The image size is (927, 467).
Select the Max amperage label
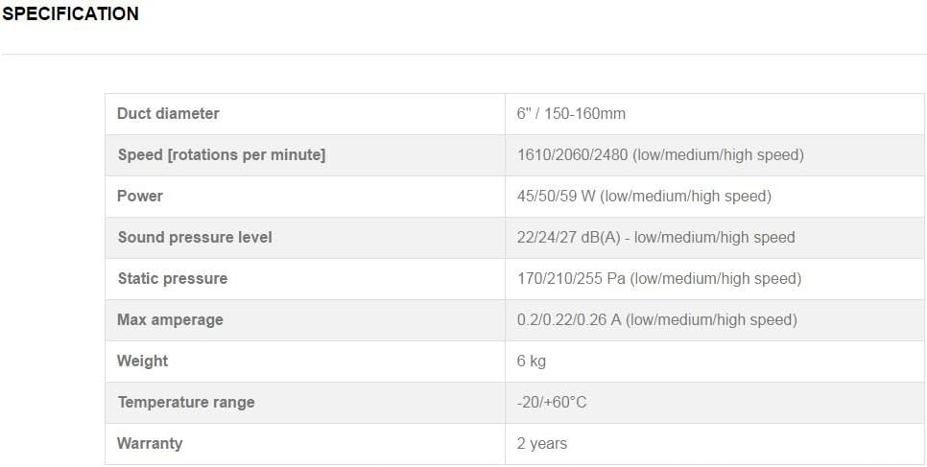(x=170, y=320)
